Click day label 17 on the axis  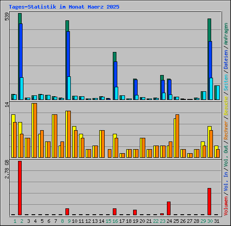122,221
